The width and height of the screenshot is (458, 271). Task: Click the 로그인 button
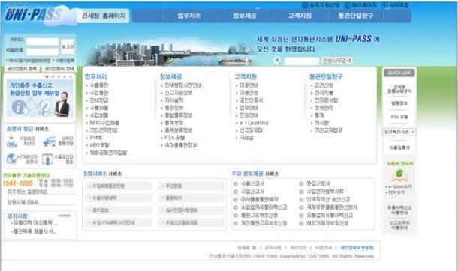[68, 46]
